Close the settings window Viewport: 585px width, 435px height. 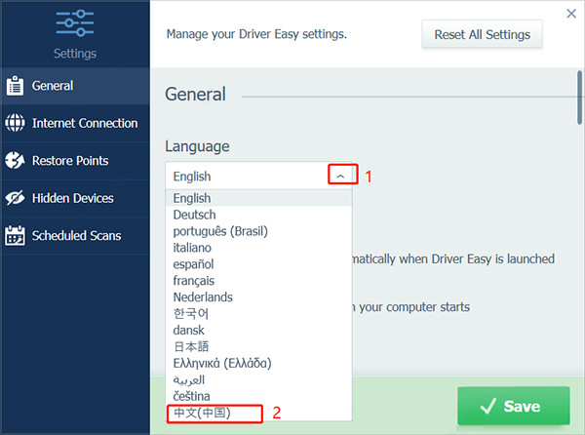pos(571,14)
